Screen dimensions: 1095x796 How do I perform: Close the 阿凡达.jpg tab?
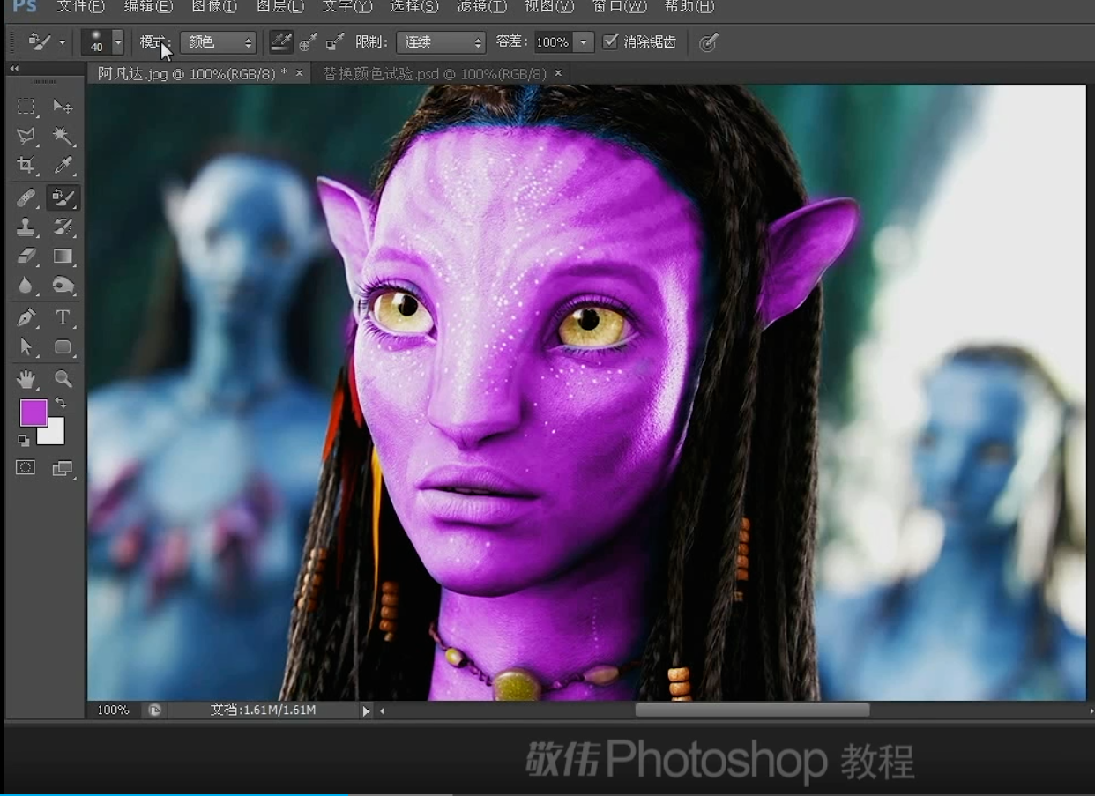[300, 73]
